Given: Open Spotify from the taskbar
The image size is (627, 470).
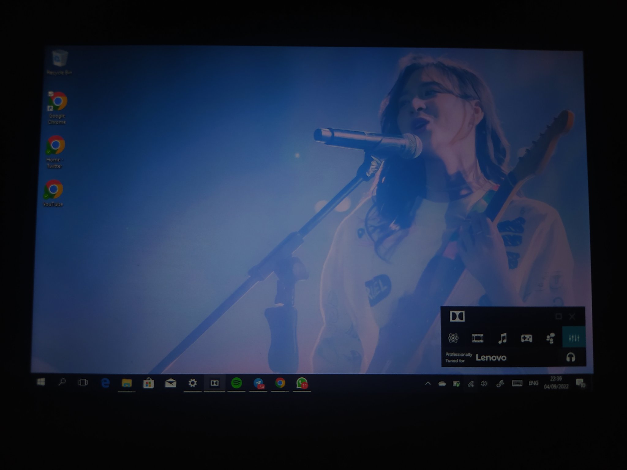Looking at the screenshot, I should [x=236, y=383].
